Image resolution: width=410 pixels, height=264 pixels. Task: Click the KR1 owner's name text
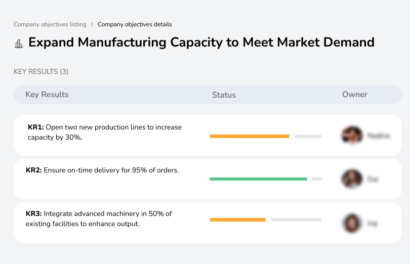tap(378, 136)
